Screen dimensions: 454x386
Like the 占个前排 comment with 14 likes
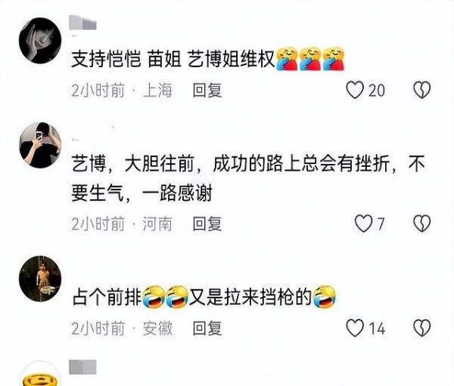pos(355,328)
